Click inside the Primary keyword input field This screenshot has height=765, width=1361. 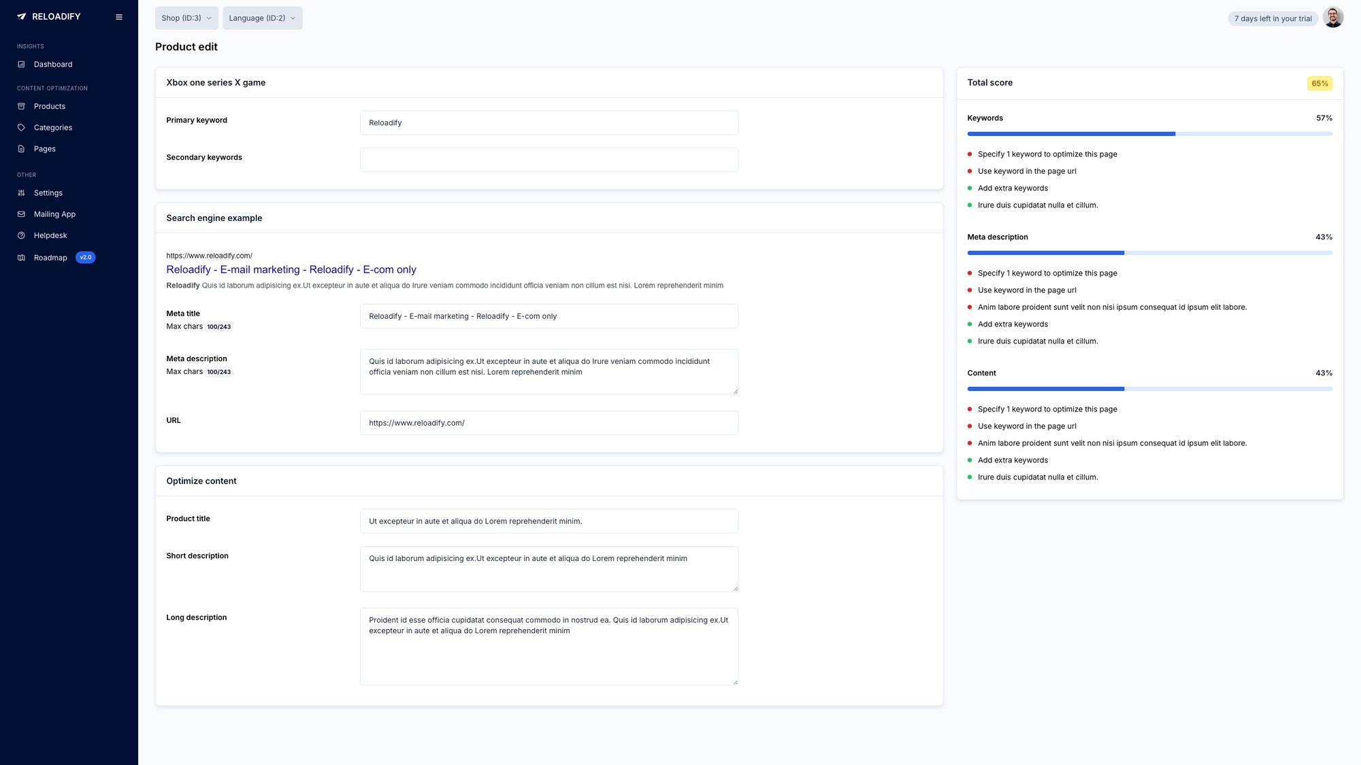click(x=548, y=122)
